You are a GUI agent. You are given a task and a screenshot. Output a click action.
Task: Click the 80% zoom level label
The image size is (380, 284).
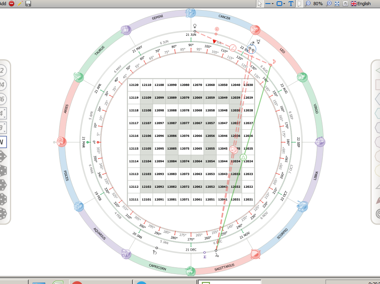[x=318, y=4]
